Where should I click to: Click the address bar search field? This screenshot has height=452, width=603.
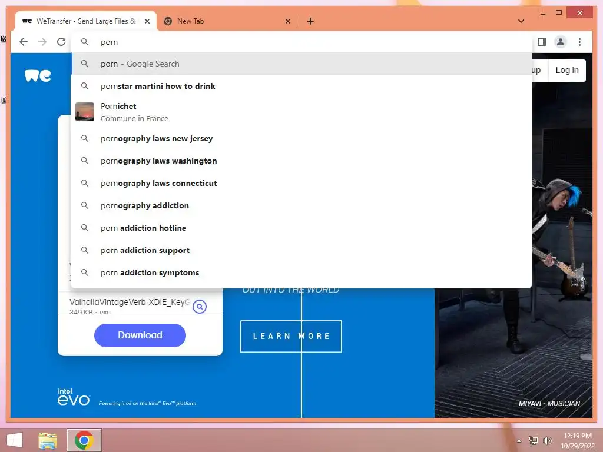pyautogui.click(x=302, y=42)
